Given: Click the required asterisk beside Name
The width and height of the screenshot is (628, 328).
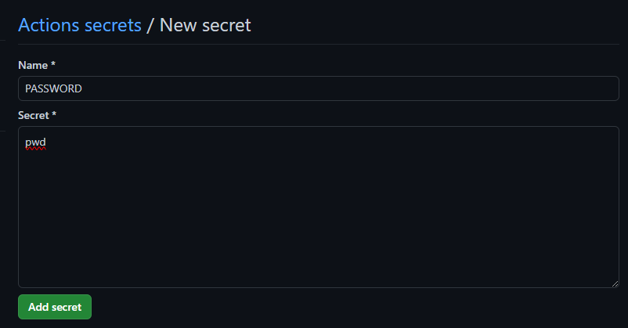Looking at the screenshot, I should tap(53, 64).
